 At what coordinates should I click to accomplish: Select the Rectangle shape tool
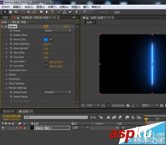(x=41, y=12)
